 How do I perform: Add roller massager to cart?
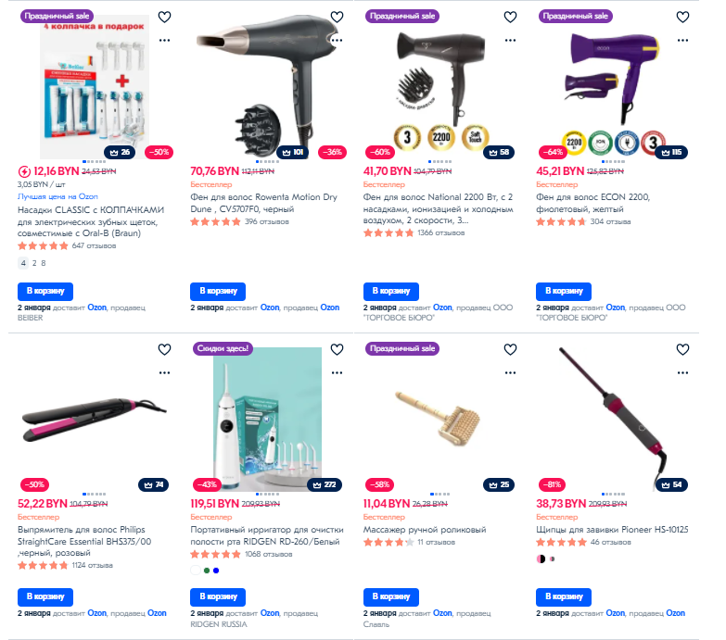coord(390,597)
